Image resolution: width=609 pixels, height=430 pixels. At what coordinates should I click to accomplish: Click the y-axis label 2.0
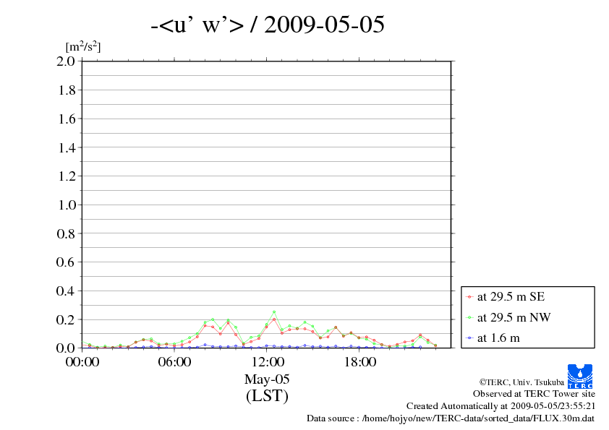[x=66, y=61]
